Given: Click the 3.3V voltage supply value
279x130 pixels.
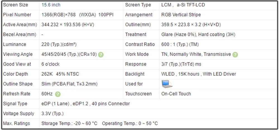Looking at the screenshot, I should (x=52, y=114).
